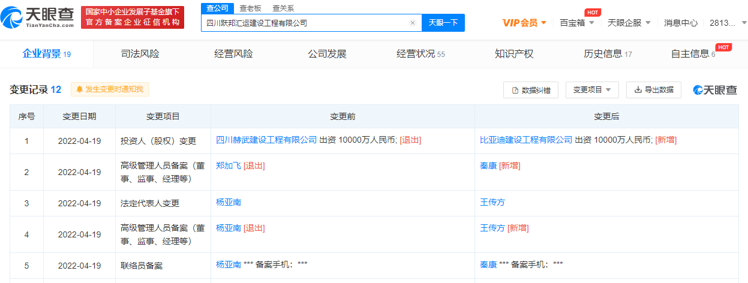748x283 pixels.
Task: Clear the search box with the X icon
Action: [412, 23]
